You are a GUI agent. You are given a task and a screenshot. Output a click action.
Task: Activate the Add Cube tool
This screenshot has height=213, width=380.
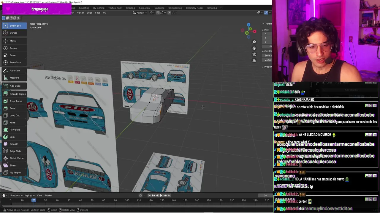click(x=14, y=86)
